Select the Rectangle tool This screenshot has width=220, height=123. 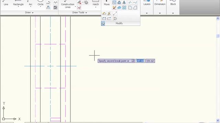(18, 3)
